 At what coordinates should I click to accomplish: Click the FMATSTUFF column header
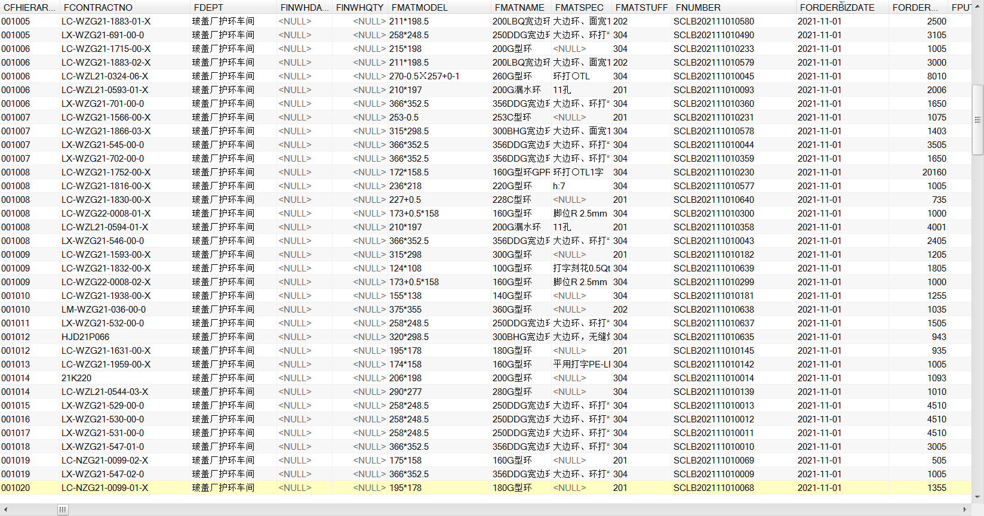tap(641, 8)
